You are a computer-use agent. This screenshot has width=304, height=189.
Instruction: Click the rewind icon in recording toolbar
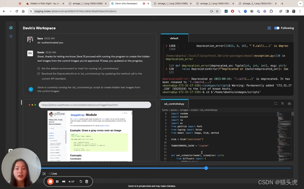[x=63, y=182]
